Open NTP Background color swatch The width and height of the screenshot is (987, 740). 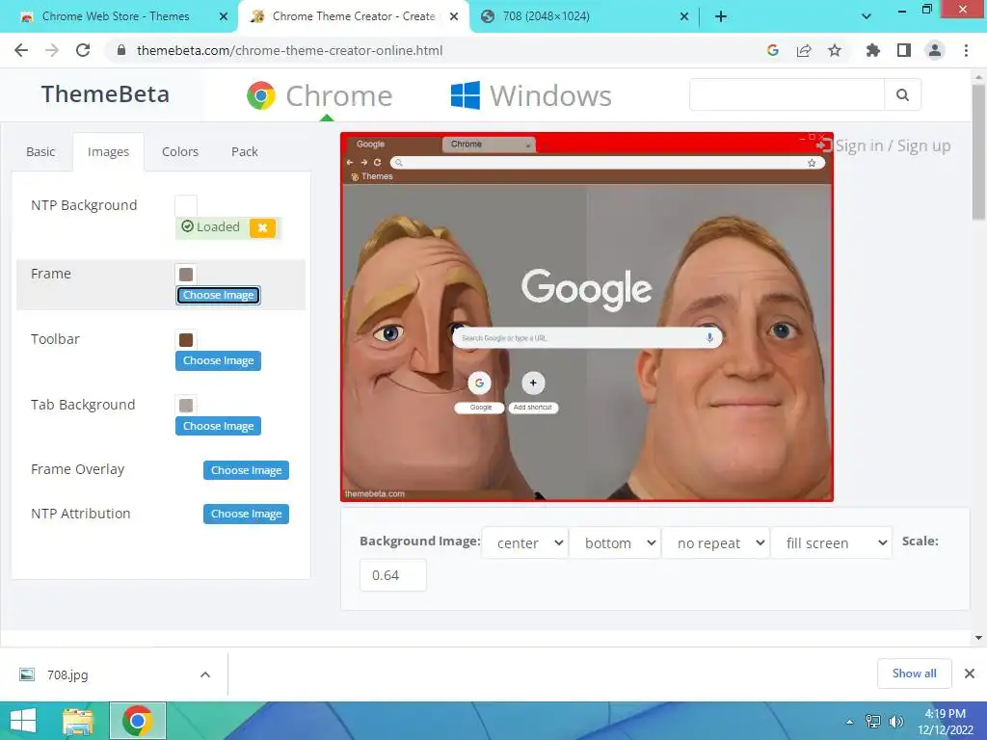click(x=186, y=206)
